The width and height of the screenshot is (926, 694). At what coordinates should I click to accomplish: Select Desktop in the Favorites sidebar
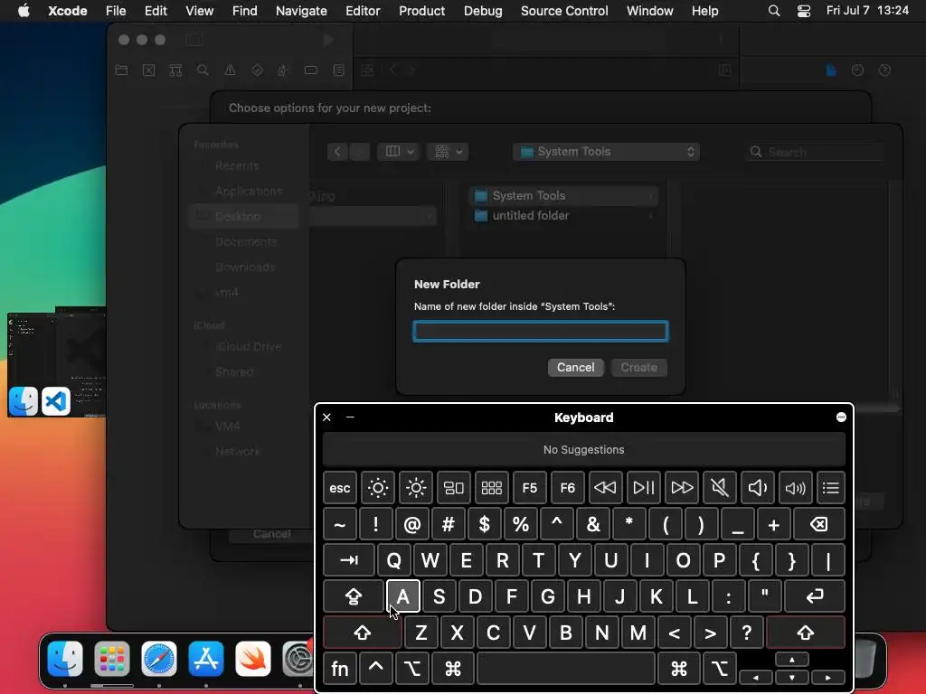pos(244,216)
